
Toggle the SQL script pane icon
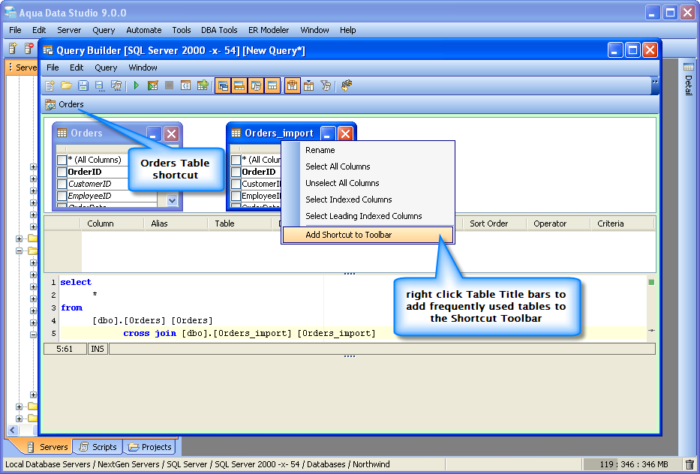click(256, 85)
